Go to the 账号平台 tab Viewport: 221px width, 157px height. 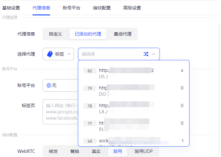pos(72,8)
